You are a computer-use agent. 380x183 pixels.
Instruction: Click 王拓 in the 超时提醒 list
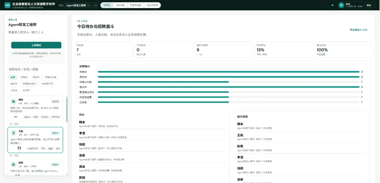[301, 137]
